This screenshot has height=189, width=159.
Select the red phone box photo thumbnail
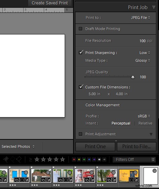85,176
